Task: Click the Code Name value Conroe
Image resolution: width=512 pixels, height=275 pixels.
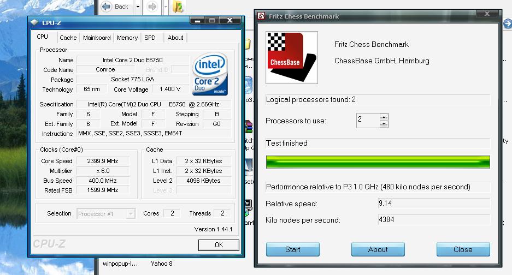Action: point(105,69)
